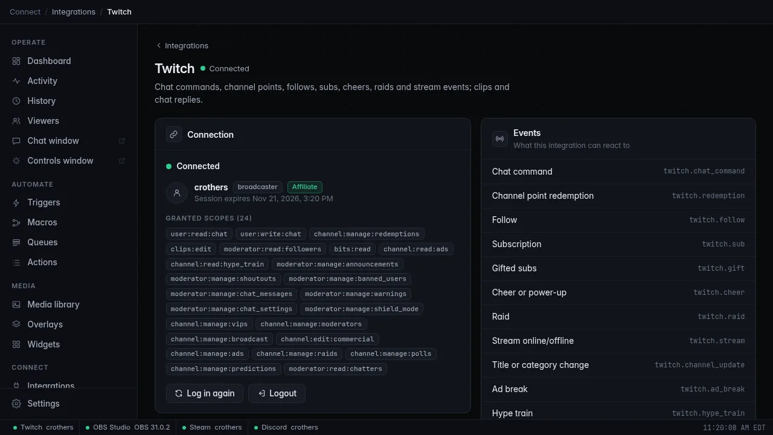
Task: Click the Widgets grid icon
Action: pyautogui.click(x=16, y=344)
